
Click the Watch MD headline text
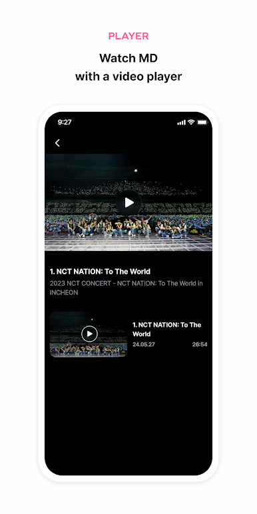tap(128, 59)
